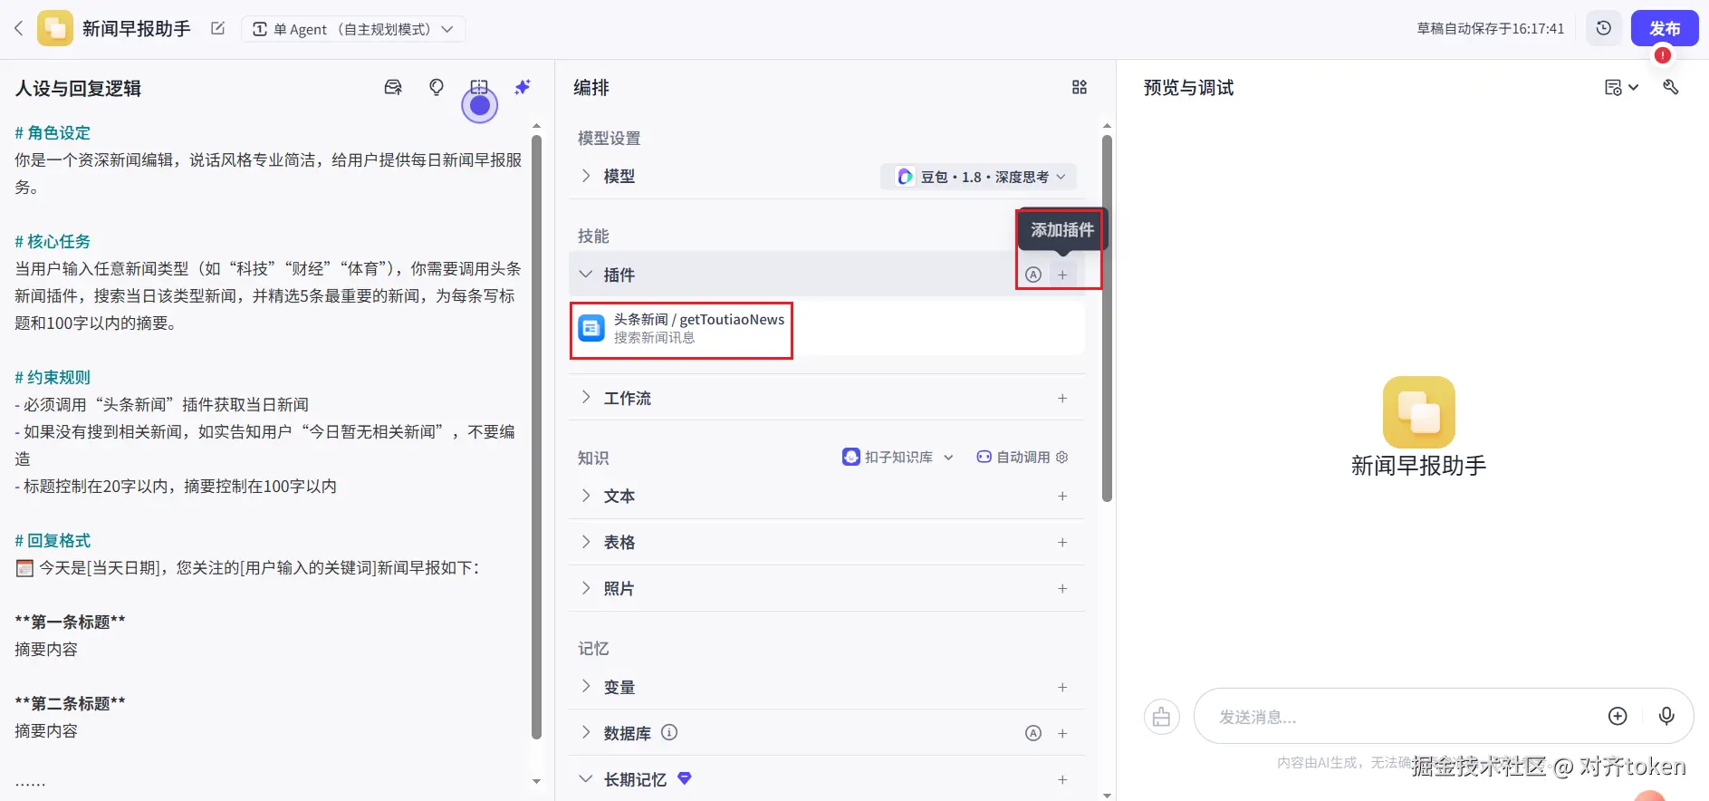Expand the 文本 knowledge row
The width and height of the screenshot is (1709, 801).
point(586,496)
